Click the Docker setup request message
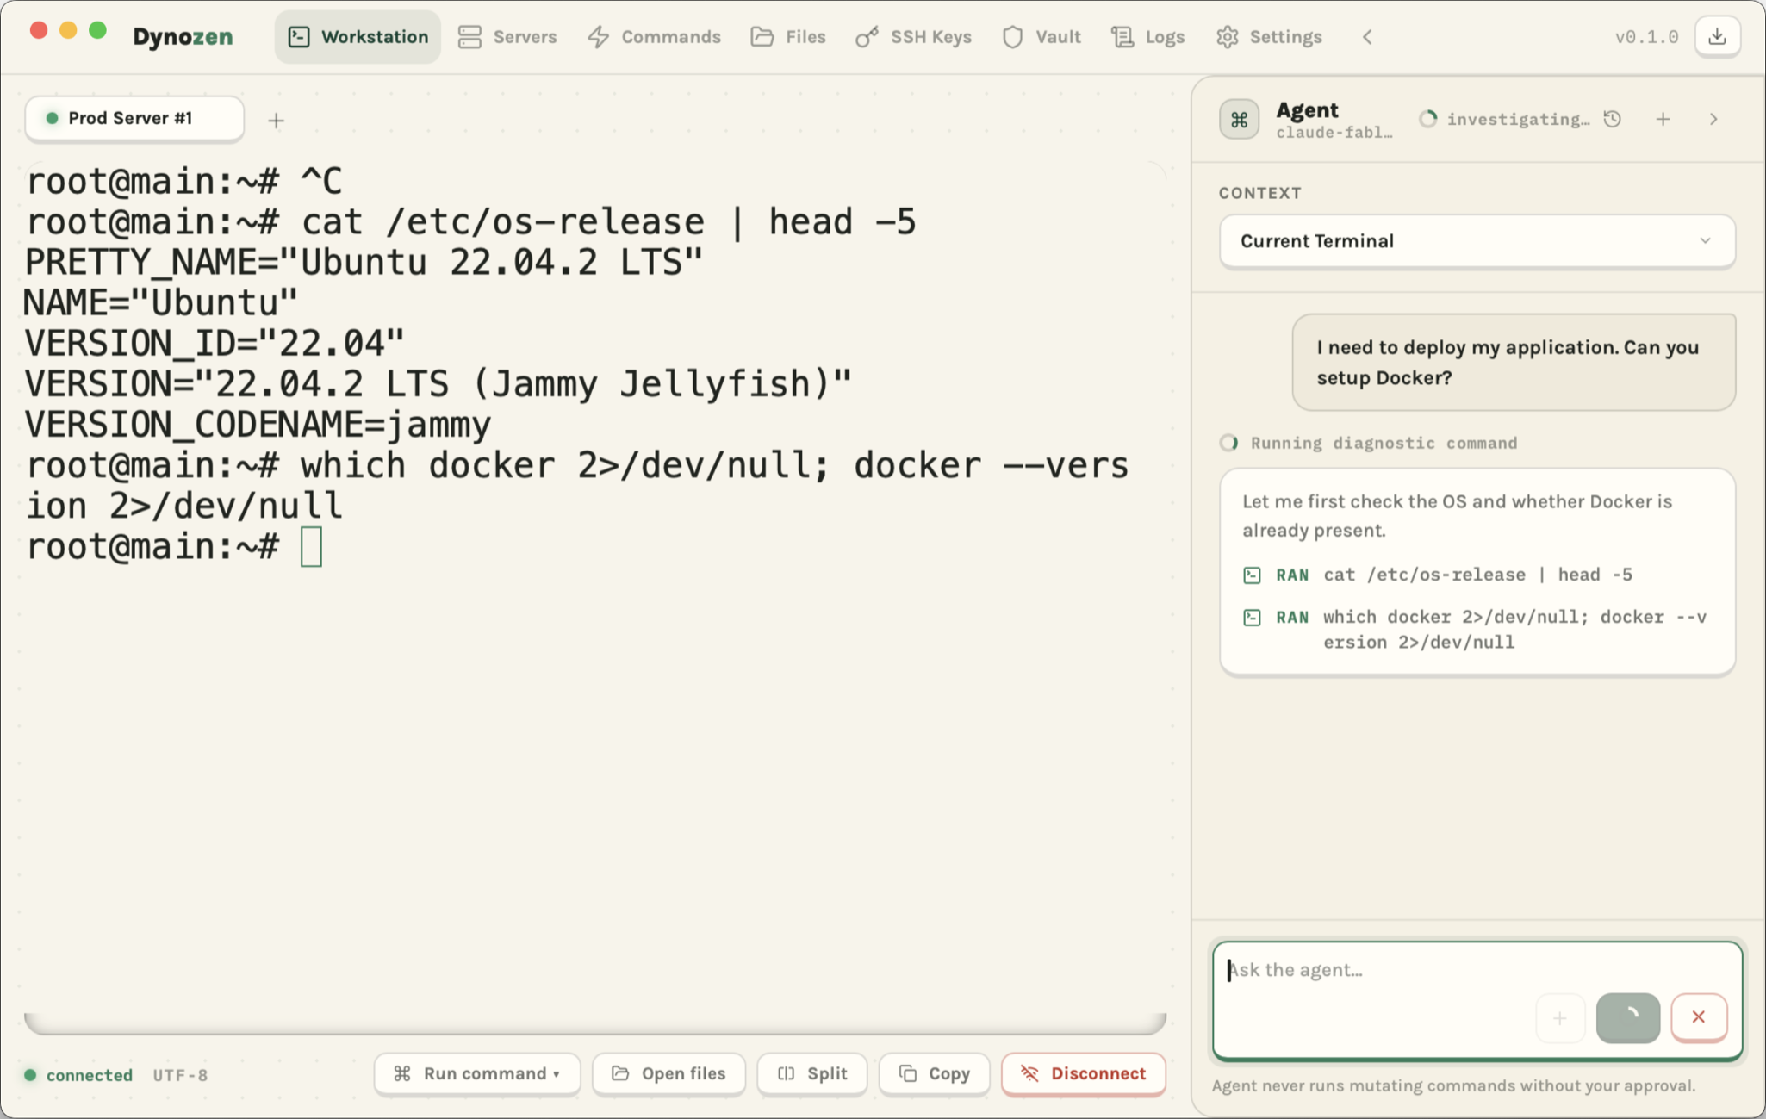This screenshot has width=1766, height=1119. 1514,363
